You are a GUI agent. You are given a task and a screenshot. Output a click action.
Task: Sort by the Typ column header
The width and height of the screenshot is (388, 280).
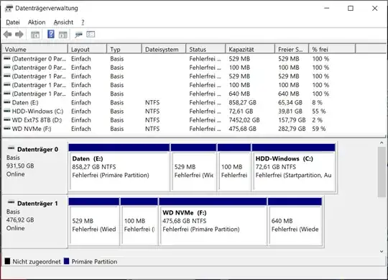tap(124, 50)
